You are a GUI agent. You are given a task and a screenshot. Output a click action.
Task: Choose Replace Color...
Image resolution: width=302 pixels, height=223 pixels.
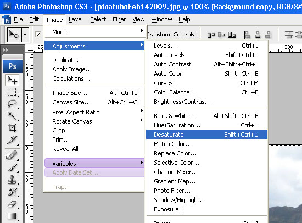206,153
